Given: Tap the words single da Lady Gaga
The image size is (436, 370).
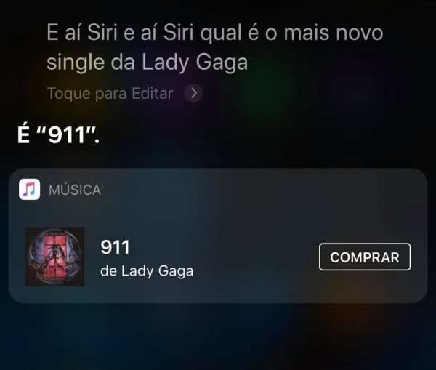Looking at the screenshot, I should pyautogui.click(x=147, y=63).
